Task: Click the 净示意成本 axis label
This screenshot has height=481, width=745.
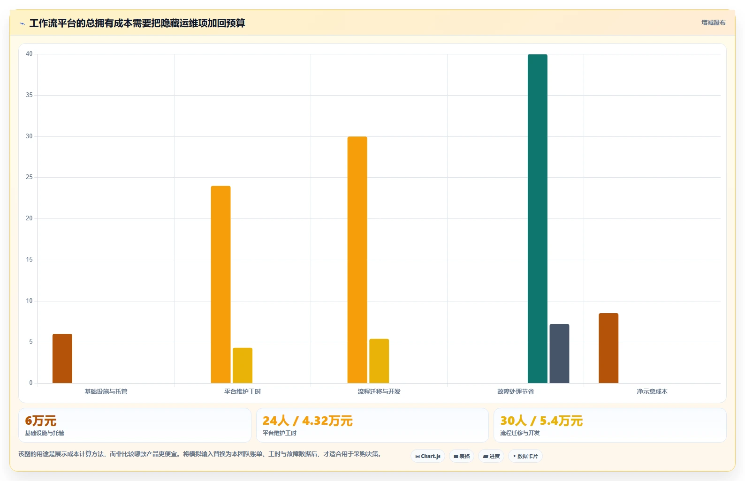Action: coord(652,391)
